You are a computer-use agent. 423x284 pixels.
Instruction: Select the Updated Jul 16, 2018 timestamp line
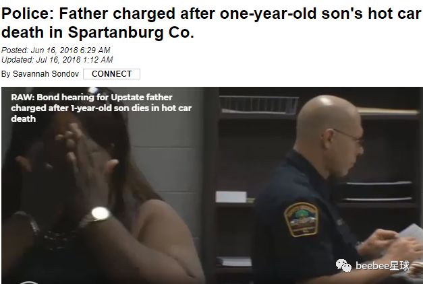[57, 60]
